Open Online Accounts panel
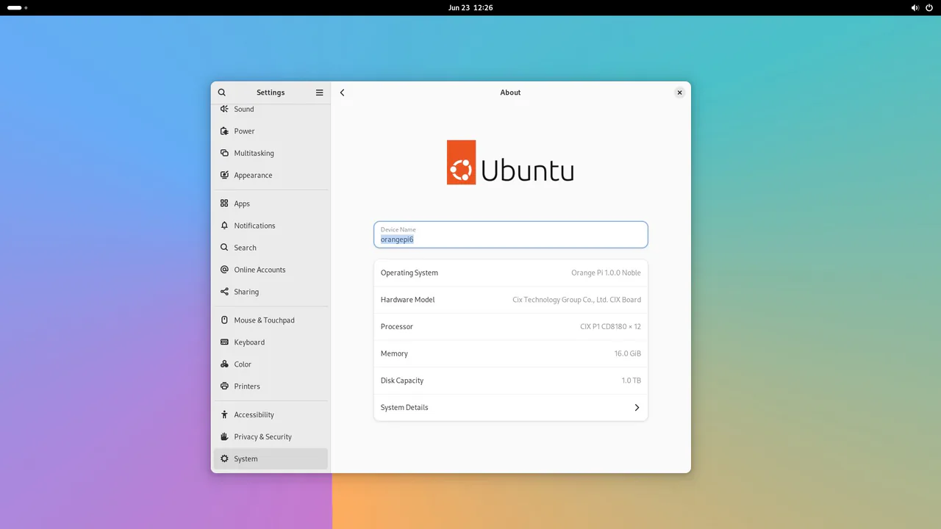 (271, 270)
